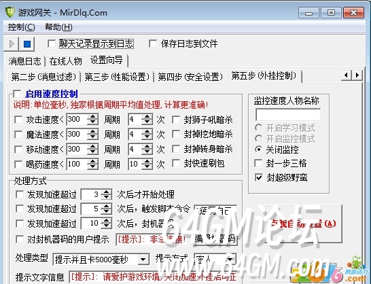Click the 监控速度人物名称 text field
371x284 pixels.
tap(288, 115)
